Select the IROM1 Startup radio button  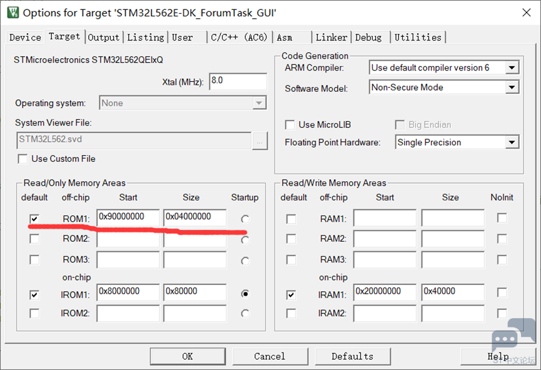(245, 294)
